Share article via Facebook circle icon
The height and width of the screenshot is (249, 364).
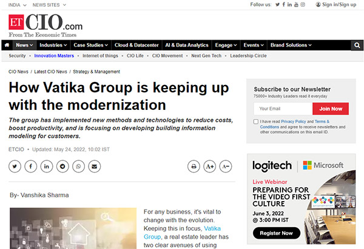[31, 166]
